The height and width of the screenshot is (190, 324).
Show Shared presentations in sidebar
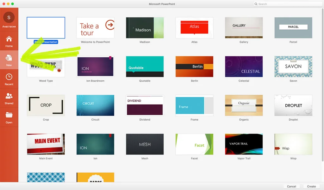click(x=9, y=98)
